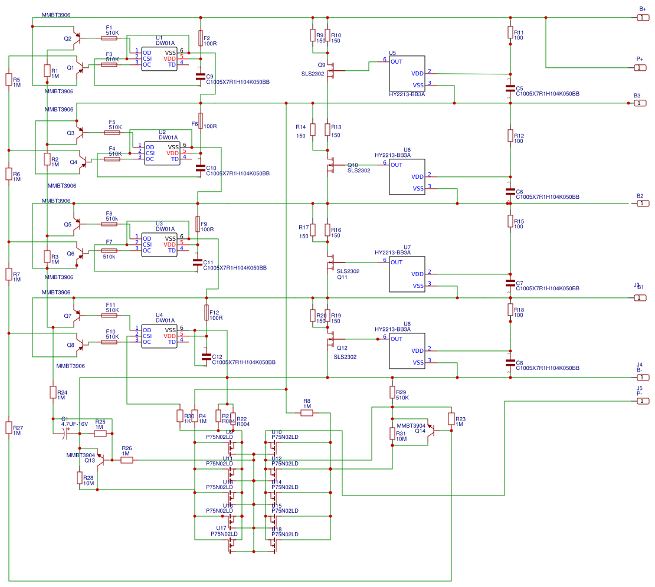655x587 pixels.
Task: Select the U8 chip body
Action: 407,350
